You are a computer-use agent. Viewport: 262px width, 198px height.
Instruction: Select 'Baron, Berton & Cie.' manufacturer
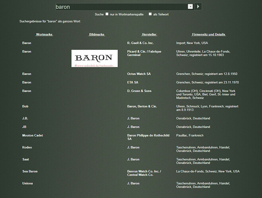coord(142,106)
